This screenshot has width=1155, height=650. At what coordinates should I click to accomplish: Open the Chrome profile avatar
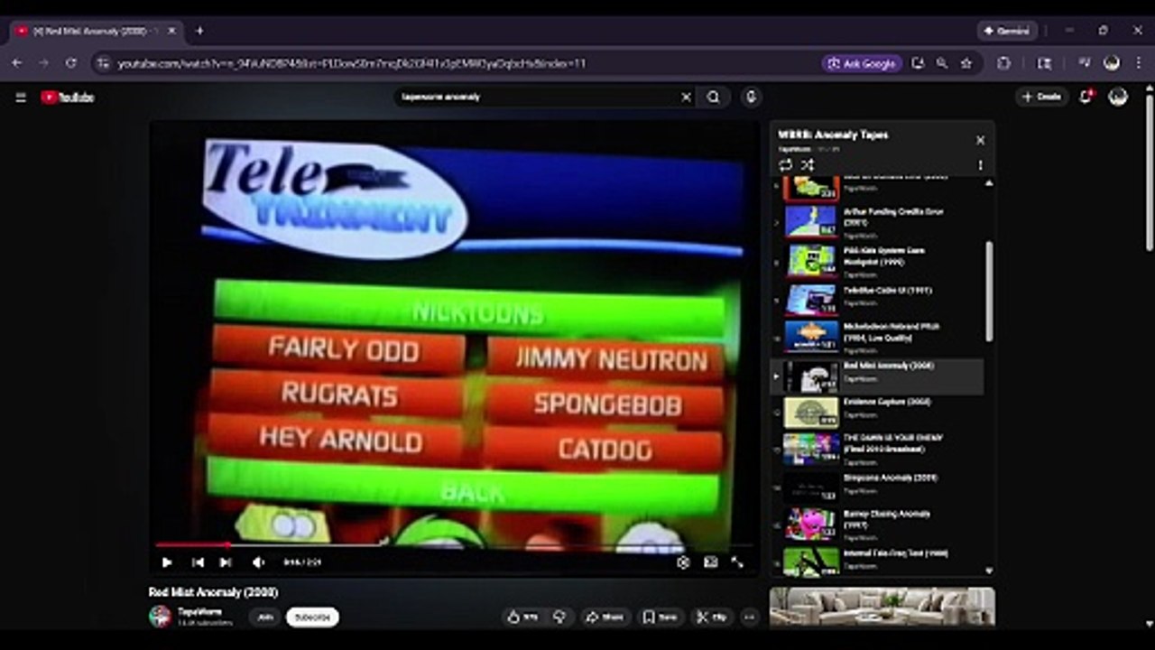[1112, 63]
